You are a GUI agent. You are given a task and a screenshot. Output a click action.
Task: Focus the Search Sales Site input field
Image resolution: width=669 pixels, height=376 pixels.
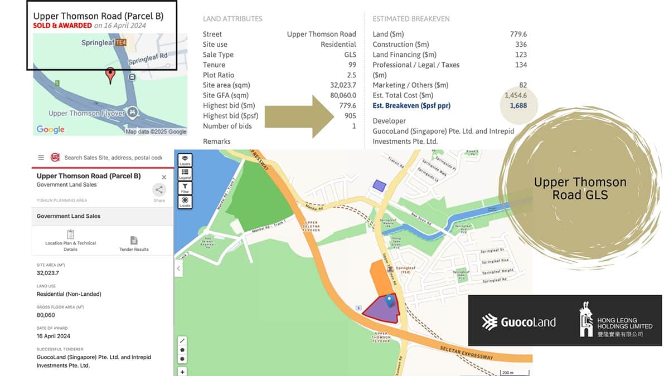[x=113, y=158]
